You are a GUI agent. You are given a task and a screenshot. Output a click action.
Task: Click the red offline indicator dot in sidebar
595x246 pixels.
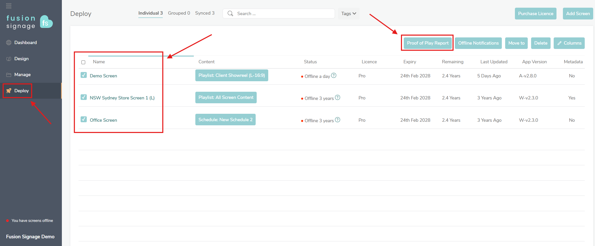[x=7, y=221]
